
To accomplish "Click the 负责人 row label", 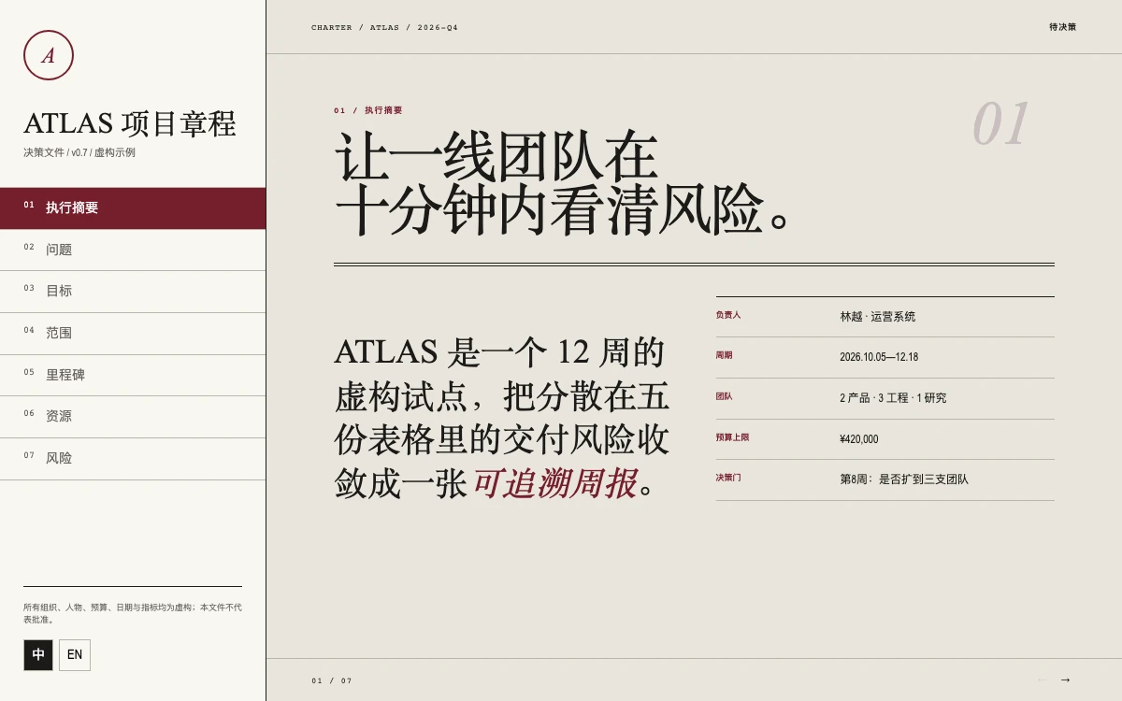I will click(x=728, y=315).
